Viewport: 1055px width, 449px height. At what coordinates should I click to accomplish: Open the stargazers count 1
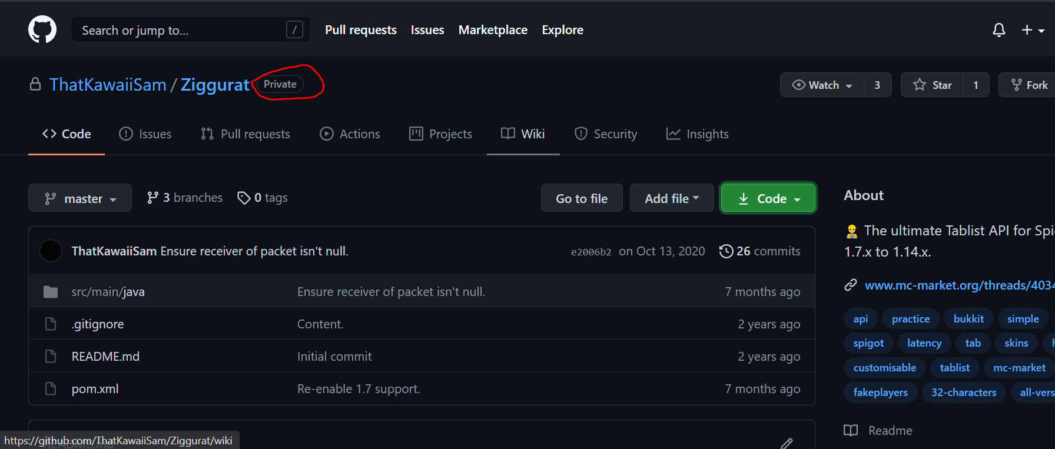976,85
